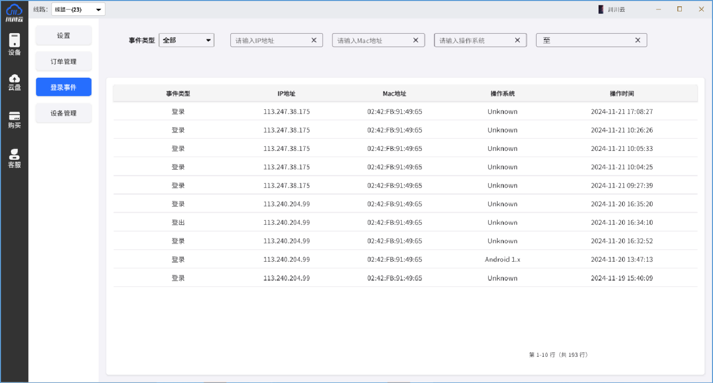This screenshot has width=713, height=383.
Task: Open 订单管理 order management
Action: pyautogui.click(x=63, y=61)
